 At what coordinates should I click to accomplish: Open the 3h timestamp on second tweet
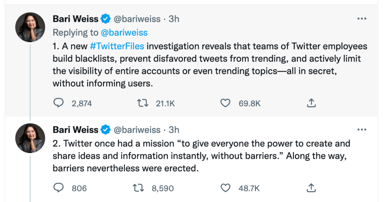(174, 130)
